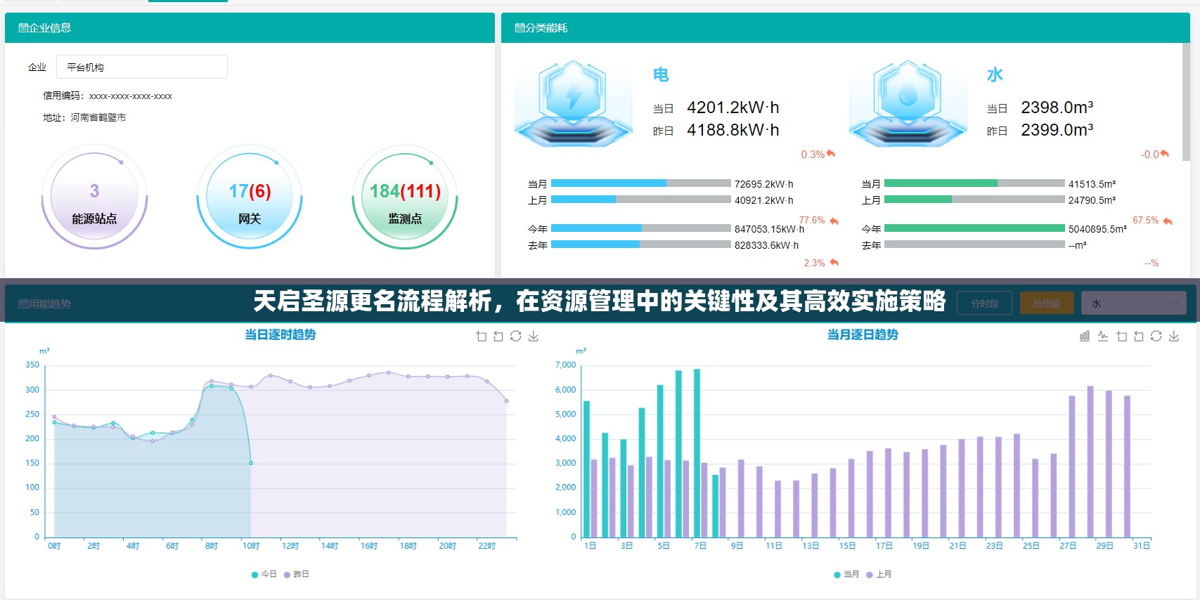Click the 企业 input field with 平台机构
1200x600 pixels.
[x=142, y=67]
